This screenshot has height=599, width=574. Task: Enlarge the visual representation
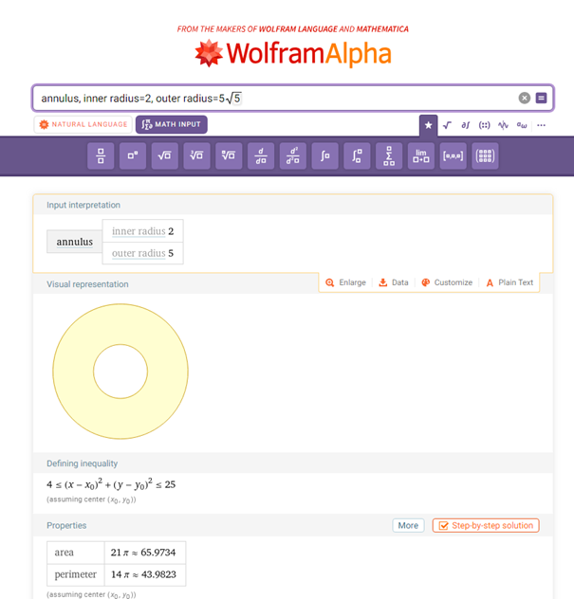point(345,282)
